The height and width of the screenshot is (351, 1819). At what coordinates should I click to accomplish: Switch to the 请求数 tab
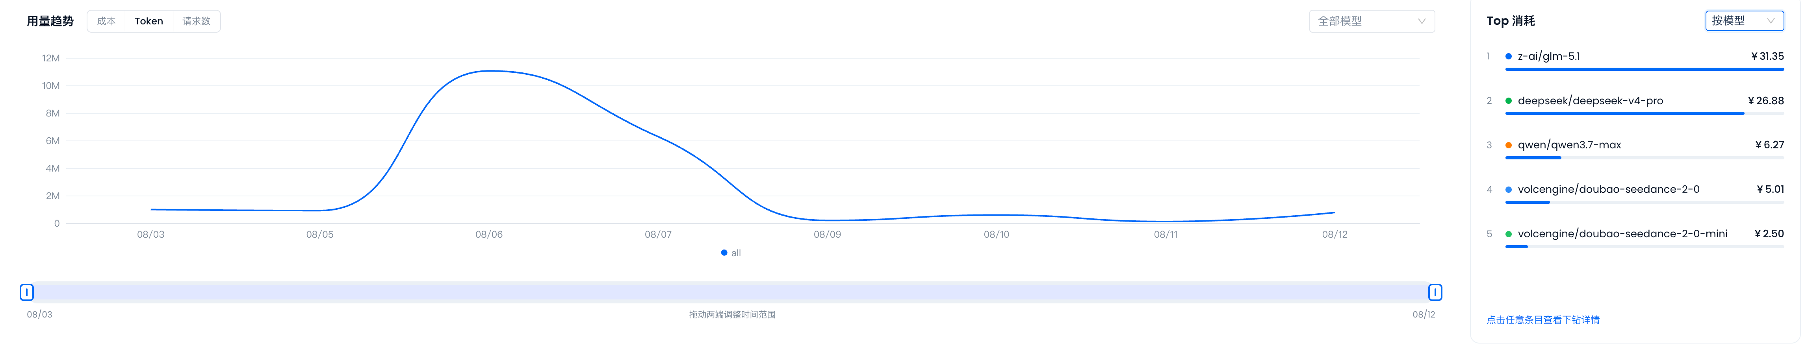coord(196,21)
